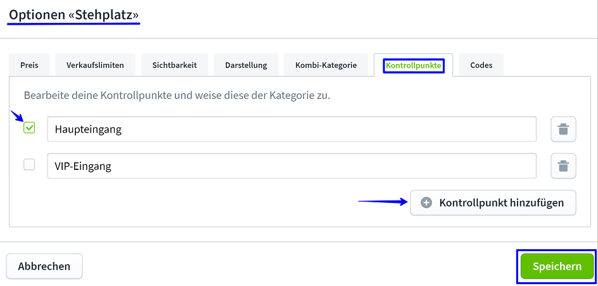Go to the Sichtbarkeit tab

pos(174,65)
